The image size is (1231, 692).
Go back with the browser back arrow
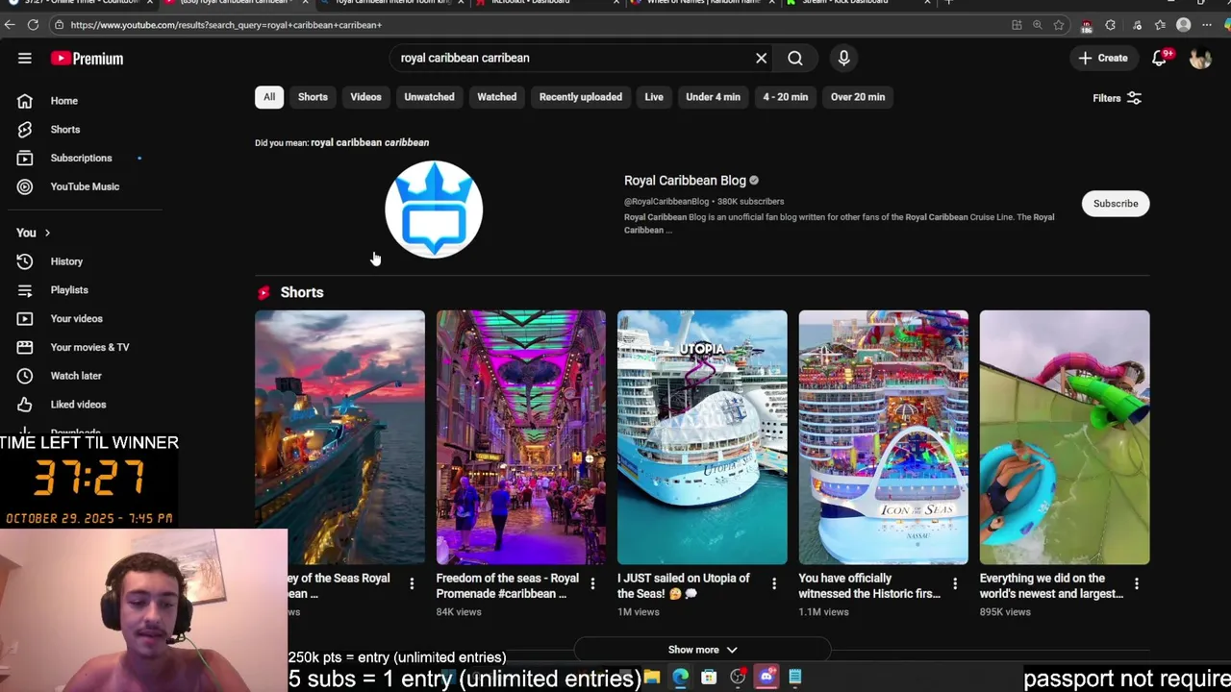pos(10,25)
